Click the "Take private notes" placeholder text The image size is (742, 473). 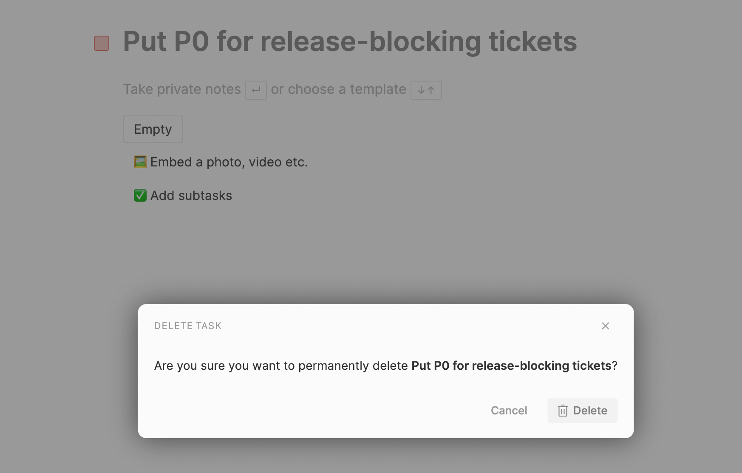point(182,89)
